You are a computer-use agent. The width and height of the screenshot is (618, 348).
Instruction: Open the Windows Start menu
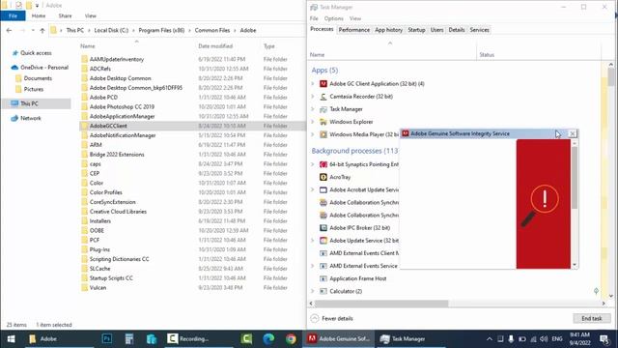(x=11, y=338)
